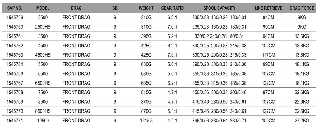This screenshot has height=127, width=316.
Task: Click the 84CM line retrieve cell
Action: [268, 18]
